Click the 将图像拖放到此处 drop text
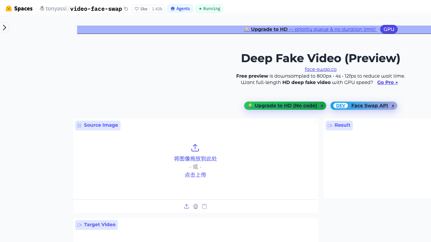Screen dimensions: 431x242 (195, 159)
